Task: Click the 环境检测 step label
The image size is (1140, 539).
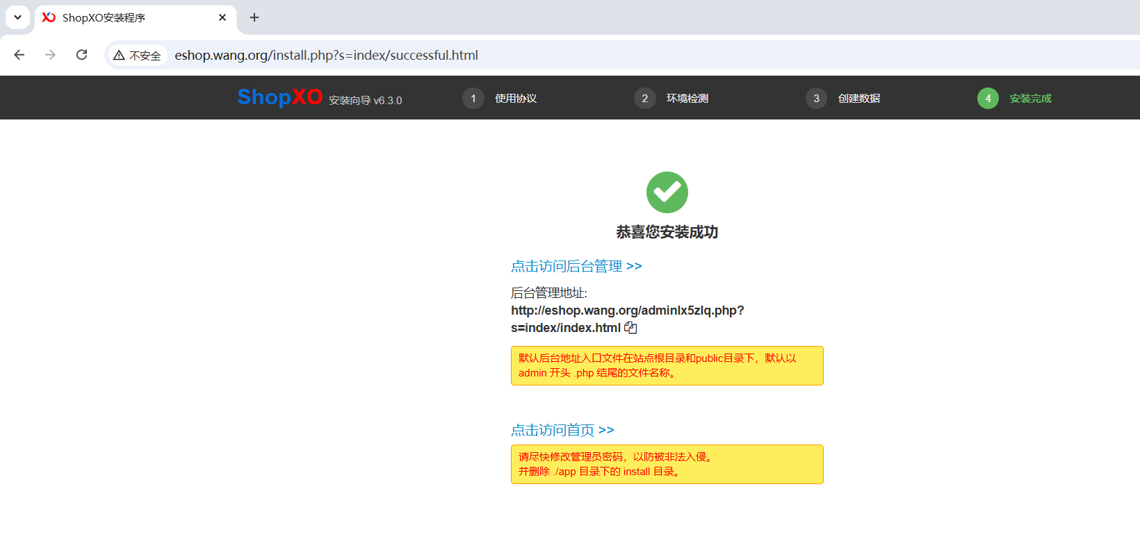Action: tap(687, 99)
